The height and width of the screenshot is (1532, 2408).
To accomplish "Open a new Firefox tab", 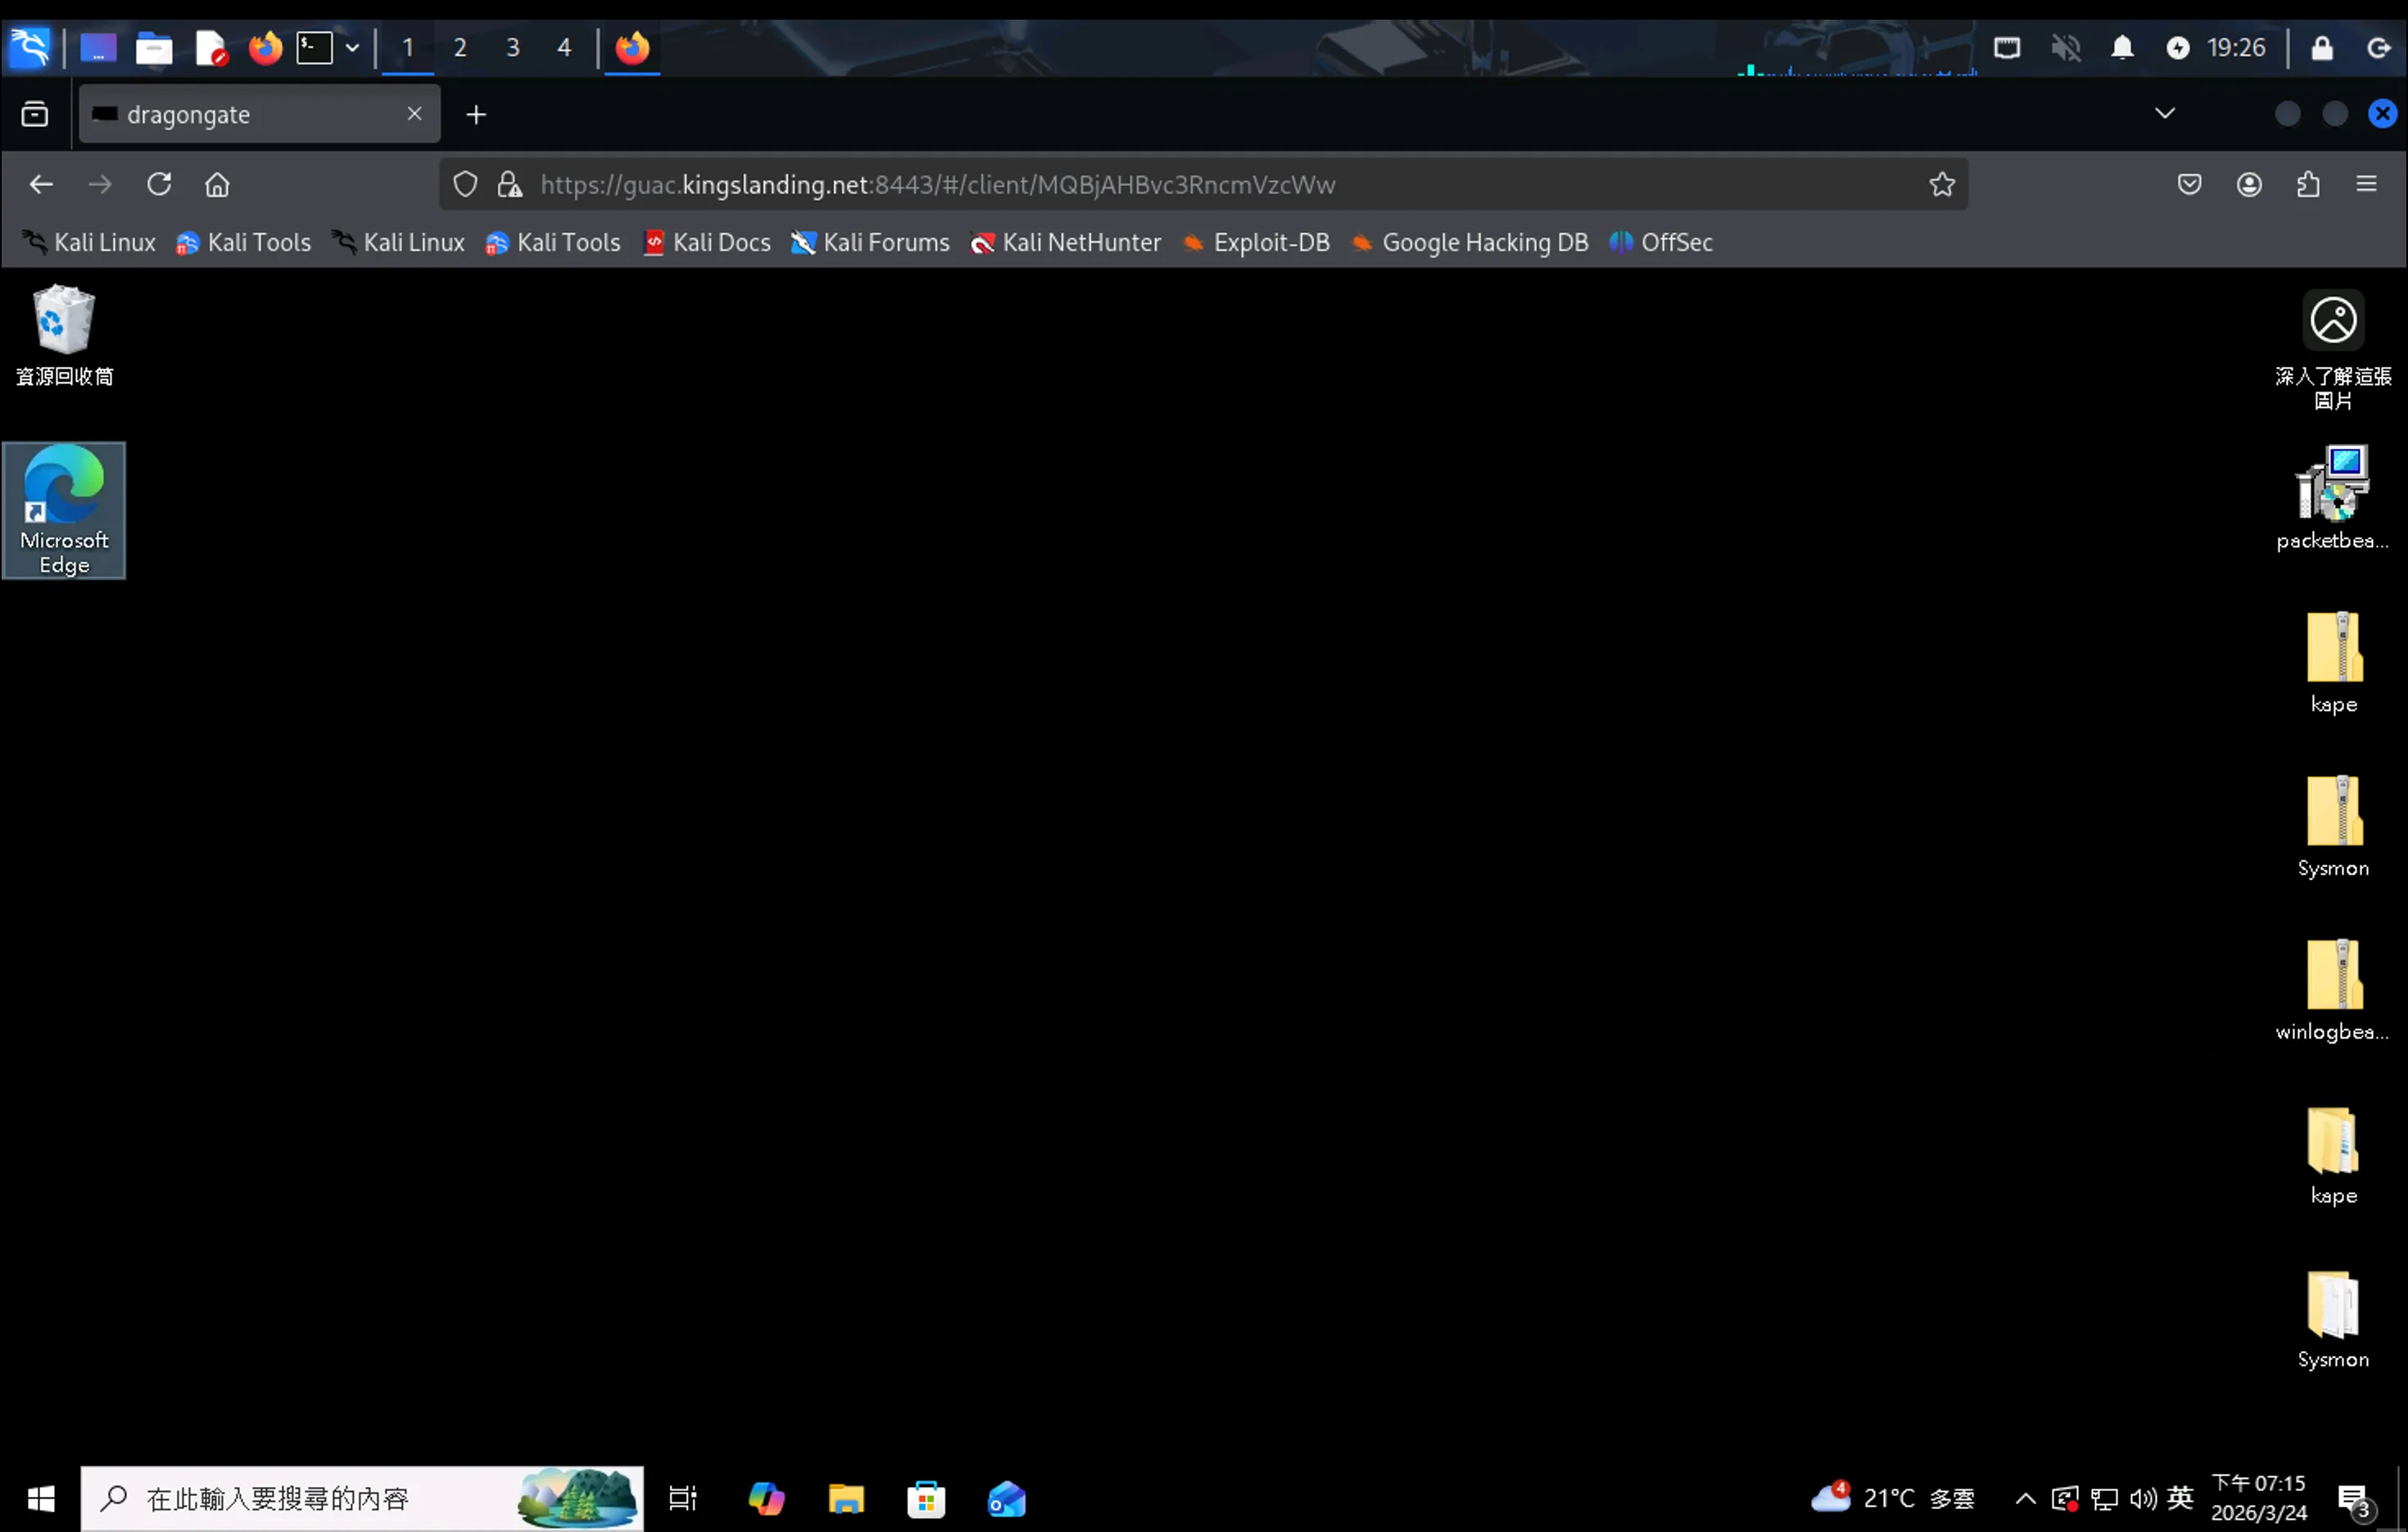I will [x=476, y=115].
